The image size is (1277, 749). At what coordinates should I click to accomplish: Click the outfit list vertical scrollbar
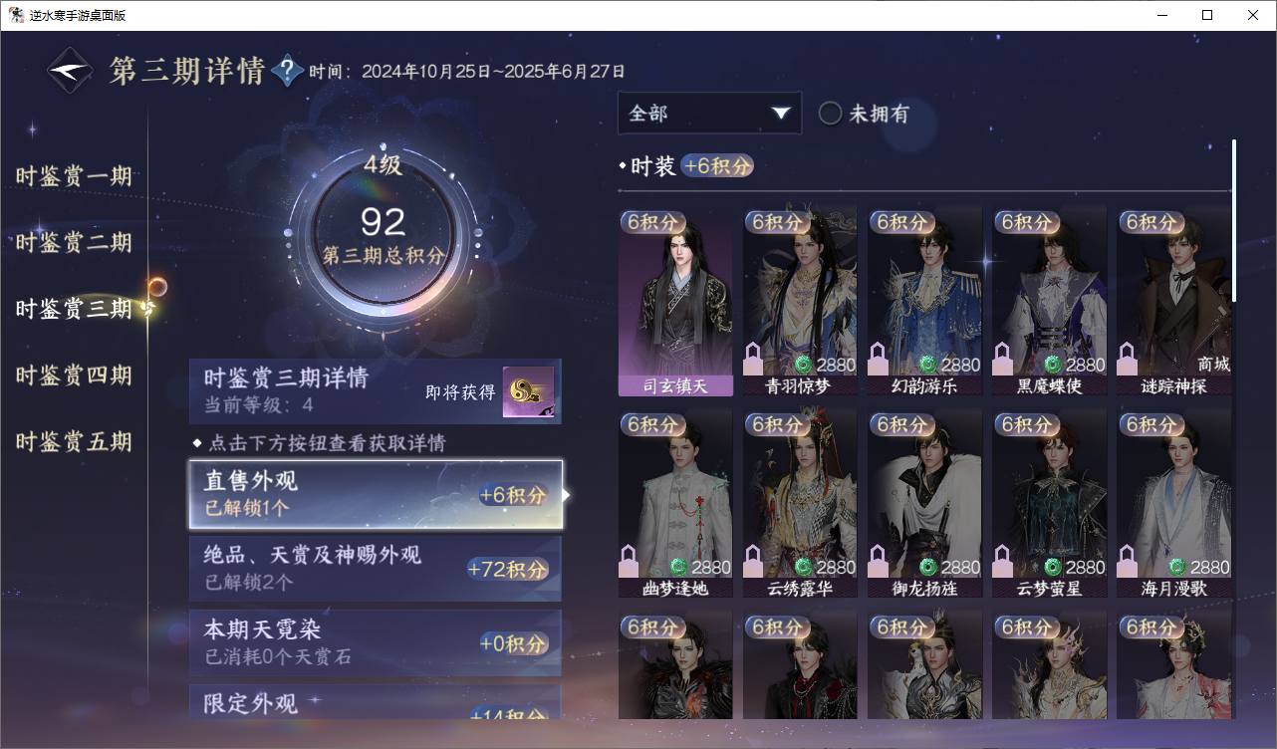coord(1234,221)
